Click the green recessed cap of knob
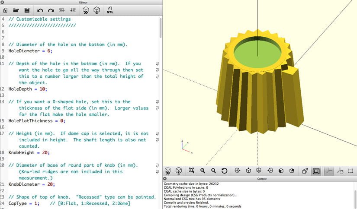Image resolution: width=357 pixels, height=209 pixels. coord(257,54)
